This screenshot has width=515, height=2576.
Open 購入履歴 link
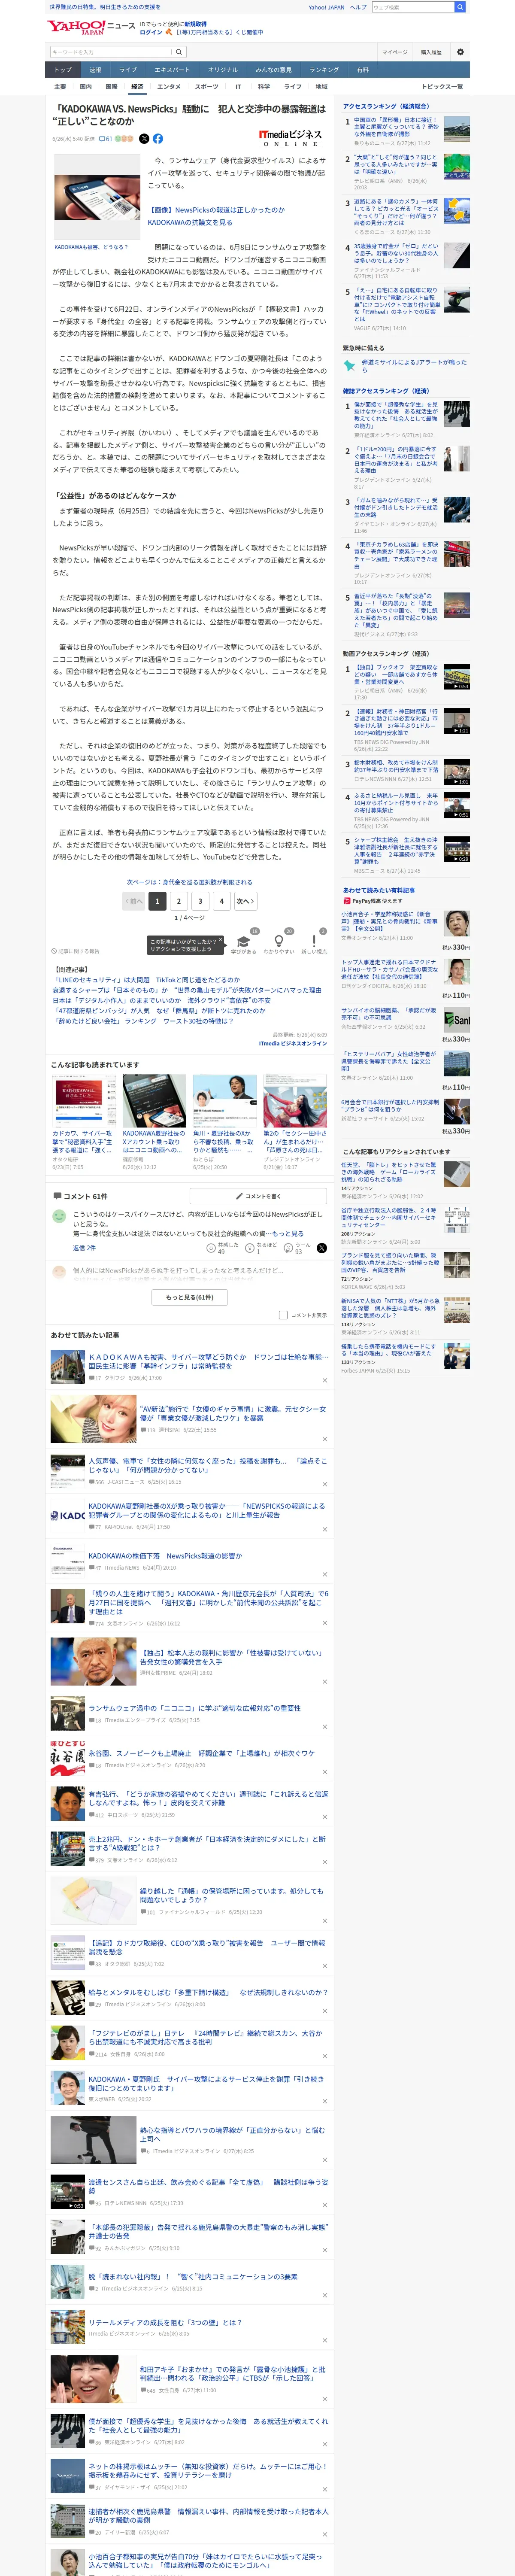pyautogui.click(x=431, y=52)
